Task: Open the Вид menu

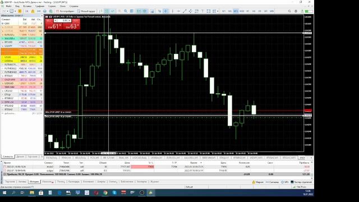Action: click(x=17, y=6)
